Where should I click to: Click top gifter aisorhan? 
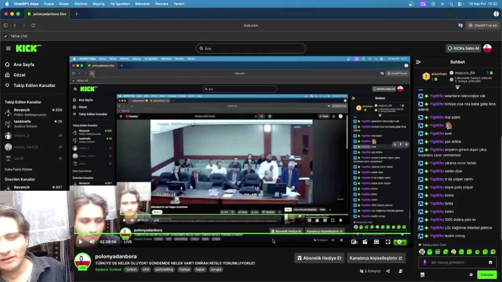pos(439,74)
